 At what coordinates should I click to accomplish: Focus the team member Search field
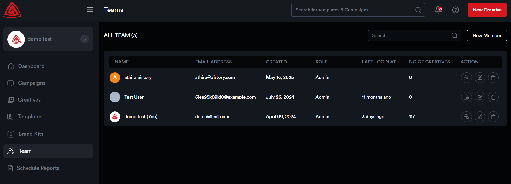[x=410, y=35]
